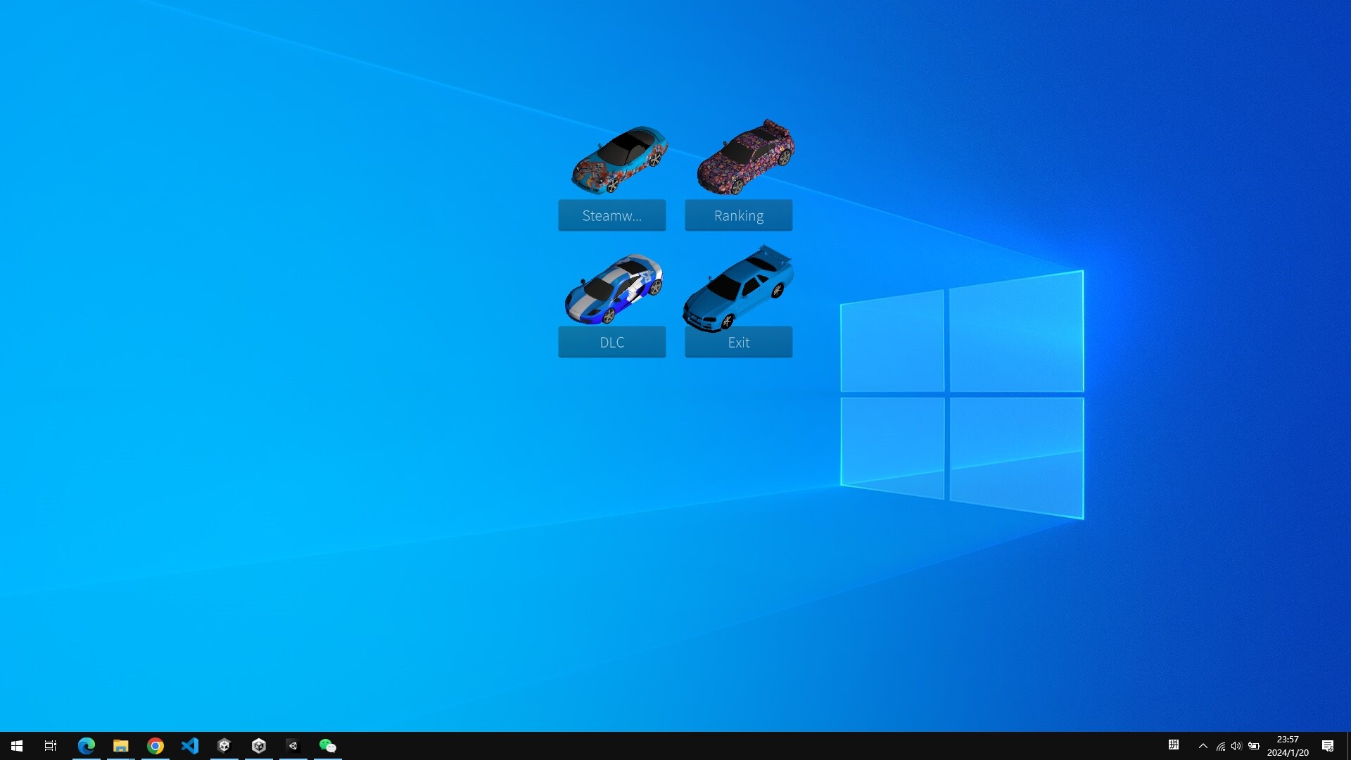Screen dimensions: 1351x760
Task: Click the Wi-Fi icon in the system tray
Action: coord(1219,746)
